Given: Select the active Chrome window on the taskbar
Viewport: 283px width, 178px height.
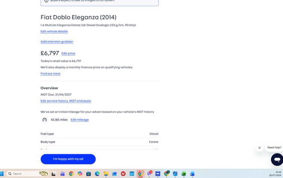Looking at the screenshot, I should [141, 174].
